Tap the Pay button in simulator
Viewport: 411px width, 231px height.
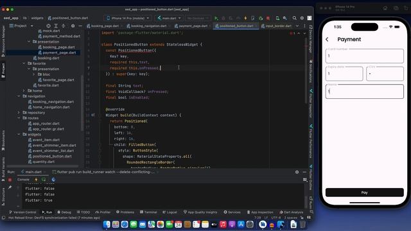click(364, 193)
